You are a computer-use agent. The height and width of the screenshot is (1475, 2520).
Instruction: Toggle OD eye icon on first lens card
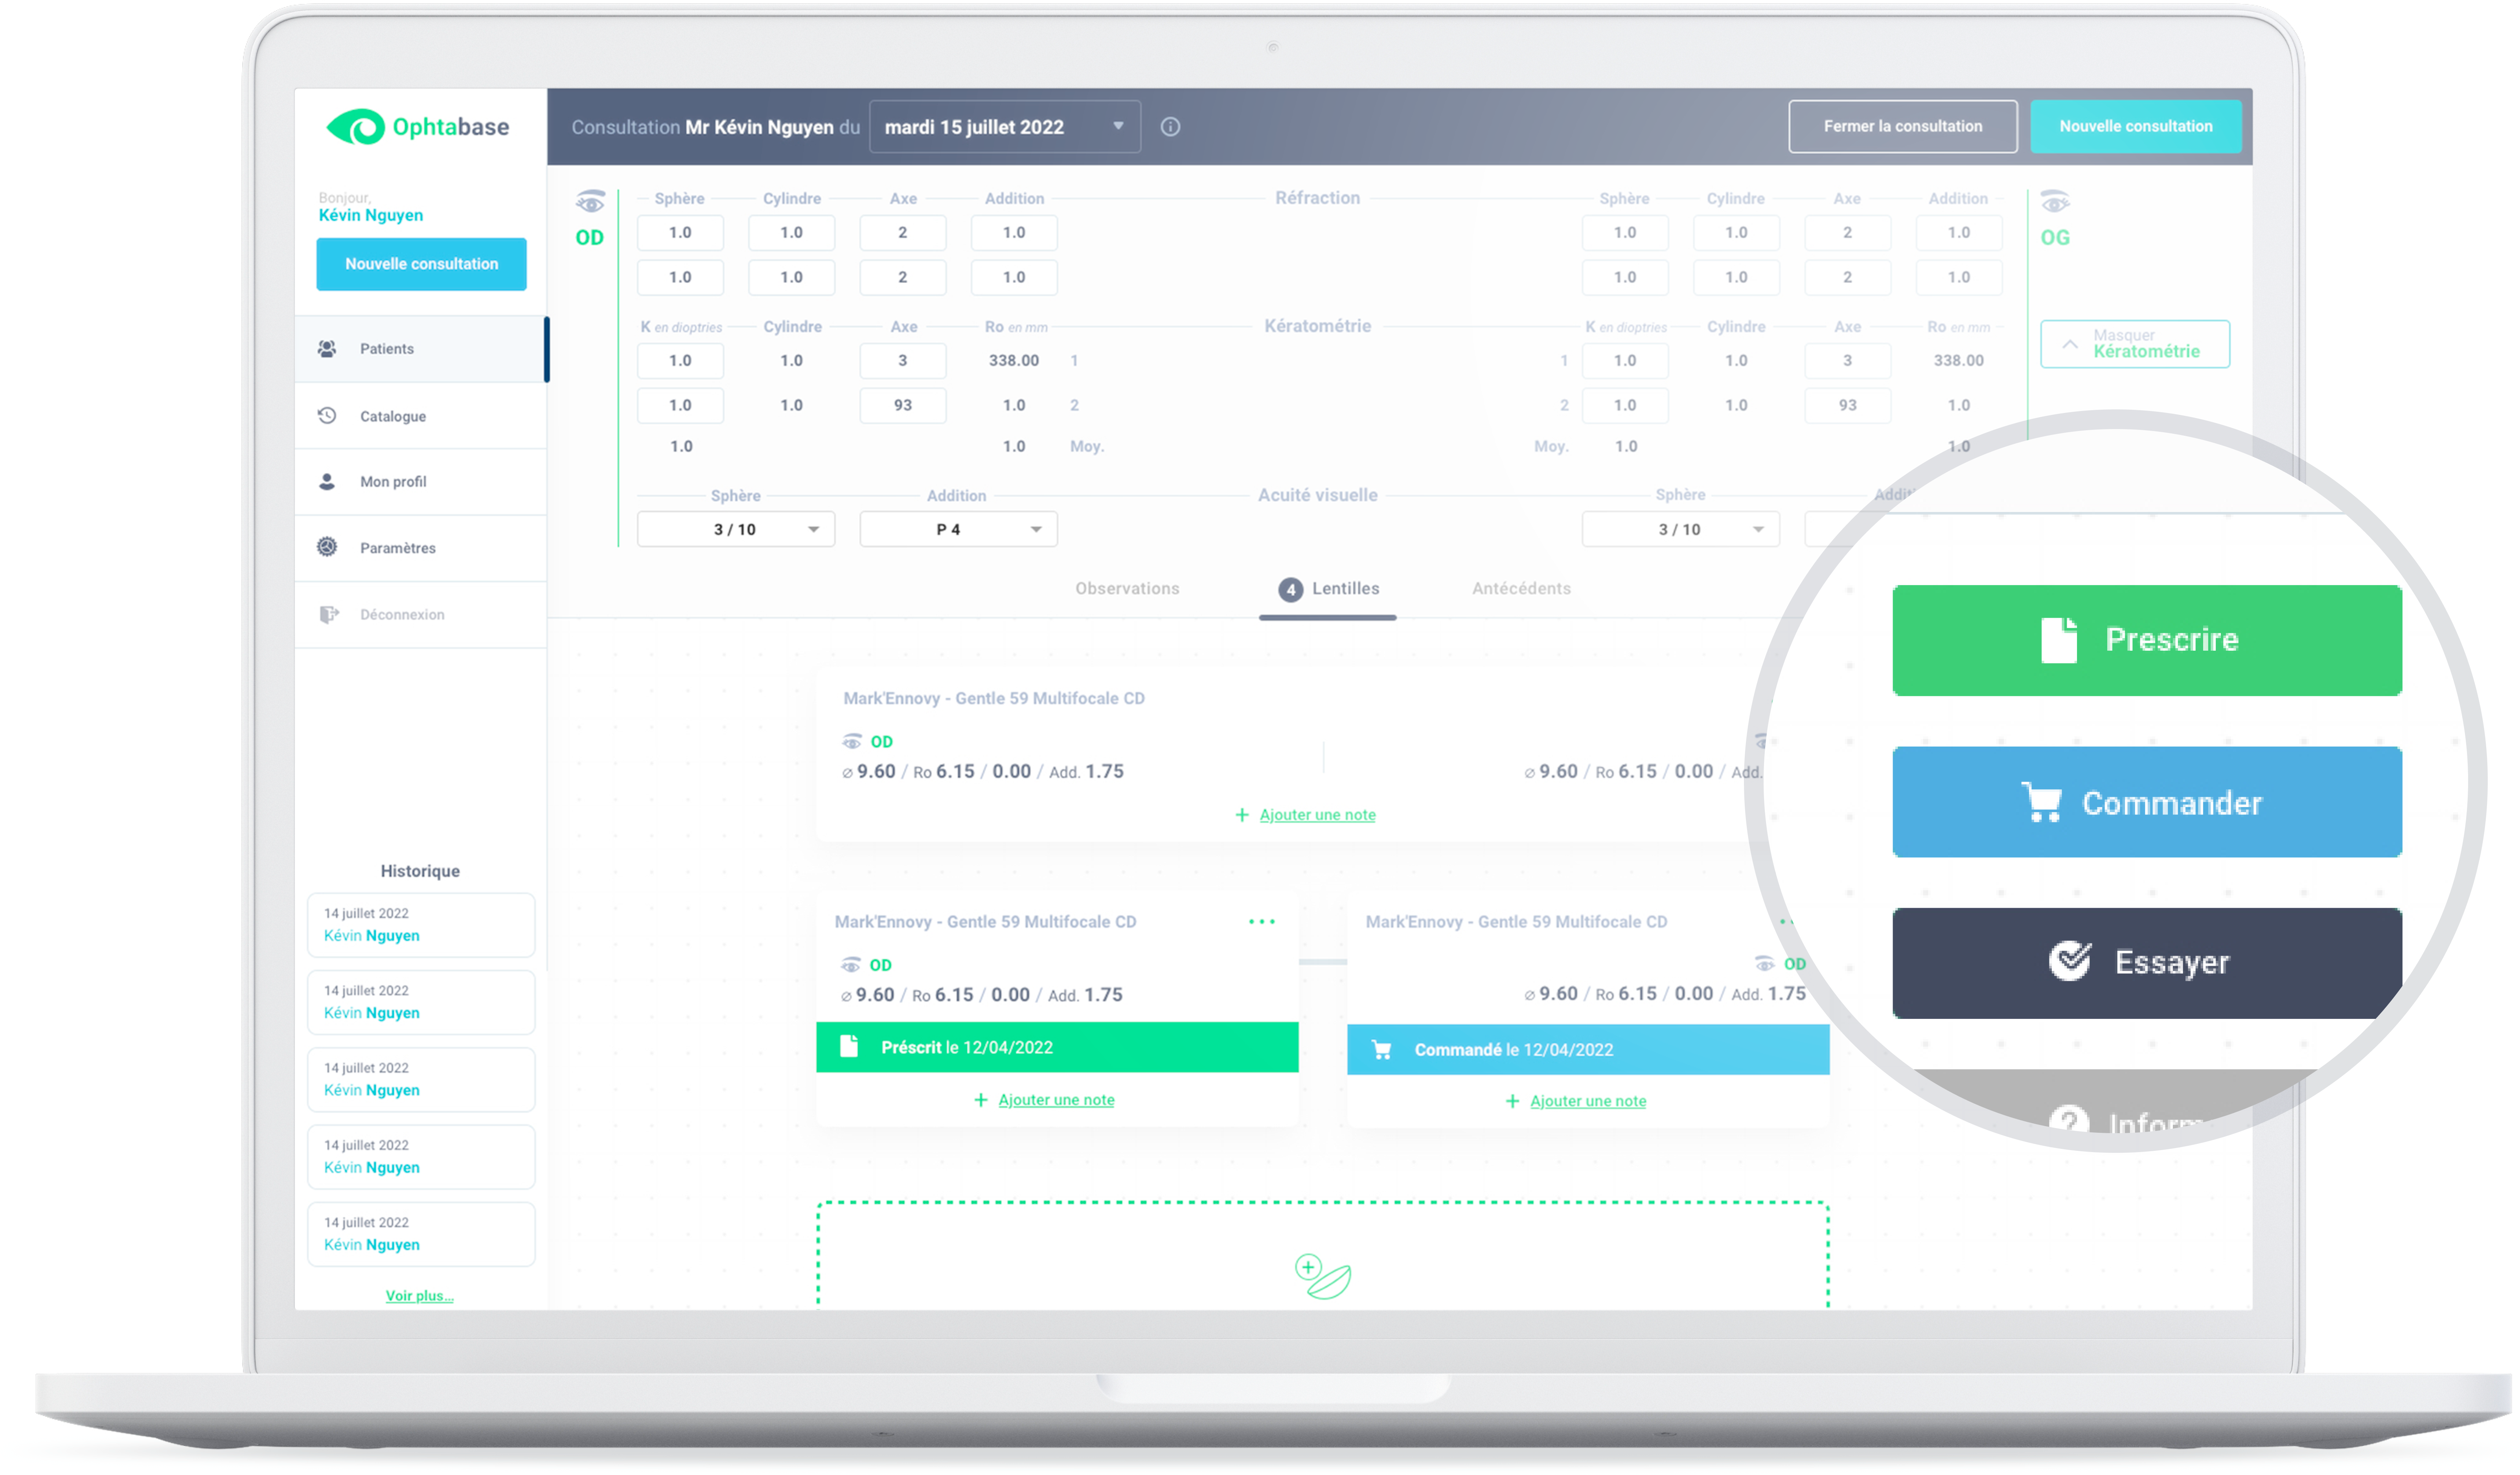[852, 741]
